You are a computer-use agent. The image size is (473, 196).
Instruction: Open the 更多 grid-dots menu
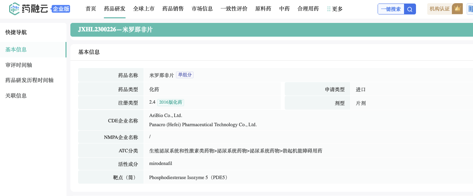[x=335, y=9]
